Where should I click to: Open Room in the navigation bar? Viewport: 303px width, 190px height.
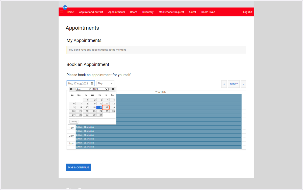pyautogui.click(x=134, y=12)
